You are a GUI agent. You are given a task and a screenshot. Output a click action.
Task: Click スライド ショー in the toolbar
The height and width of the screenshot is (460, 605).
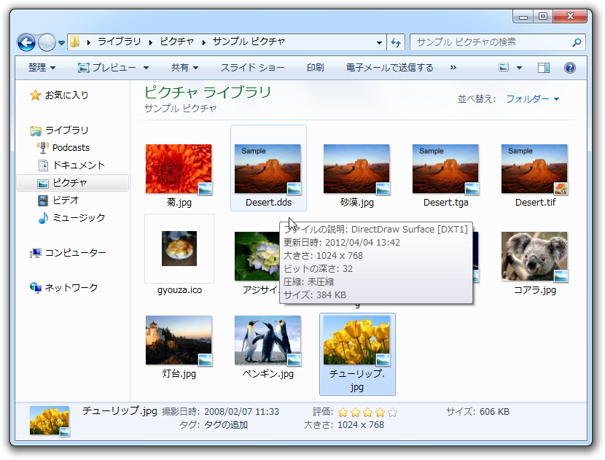click(252, 68)
